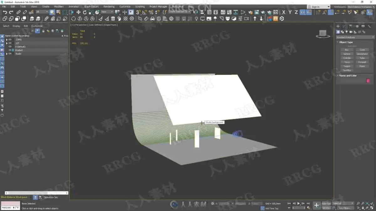
Task: Click the Sphere primitive button
Action: pyautogui.click(x=347, y=54)
